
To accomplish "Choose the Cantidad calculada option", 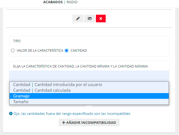I will coord(42,90).
